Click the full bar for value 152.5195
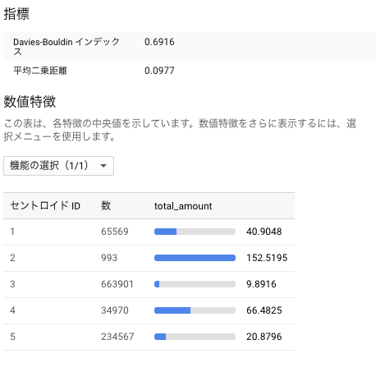Viewport: 376px width, 372px height. click(195, 258)
